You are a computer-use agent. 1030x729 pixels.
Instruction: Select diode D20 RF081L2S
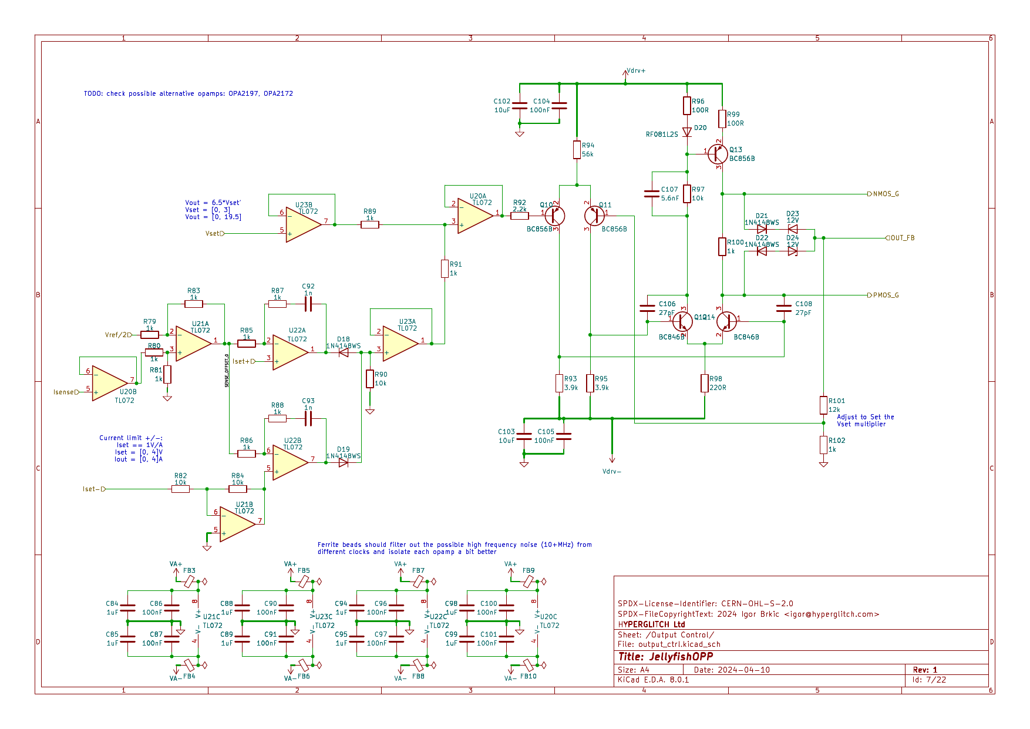tap(686, 132)
